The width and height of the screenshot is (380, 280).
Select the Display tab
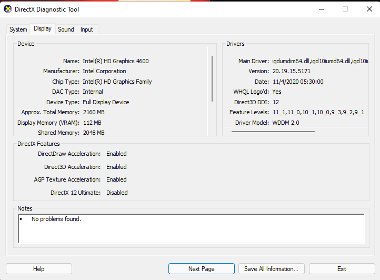43,28
